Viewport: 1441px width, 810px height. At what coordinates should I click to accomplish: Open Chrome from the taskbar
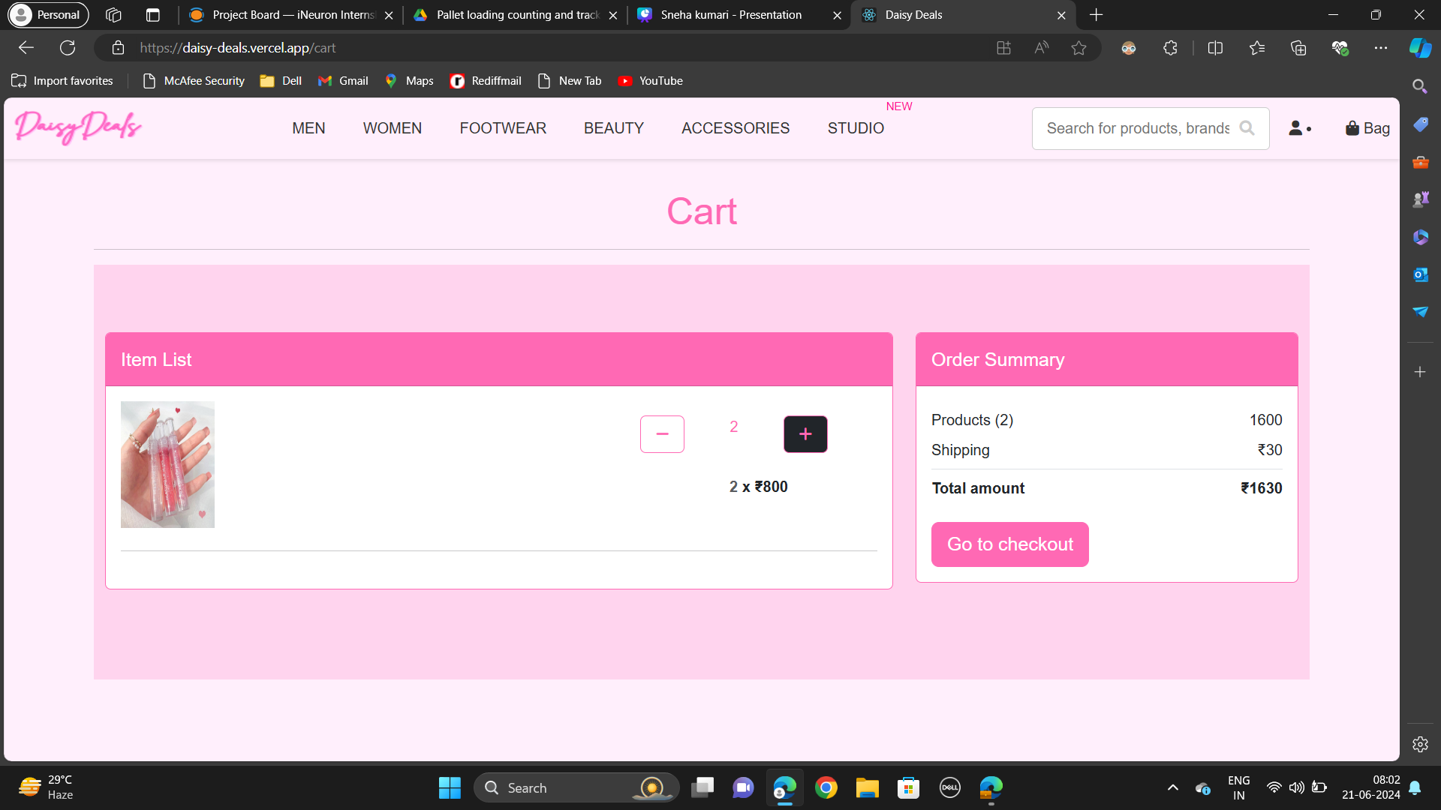[826, 787]
